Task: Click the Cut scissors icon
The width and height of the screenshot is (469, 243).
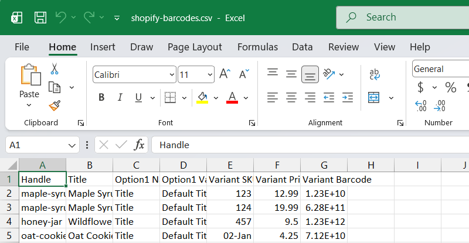Action: [54, 69]
